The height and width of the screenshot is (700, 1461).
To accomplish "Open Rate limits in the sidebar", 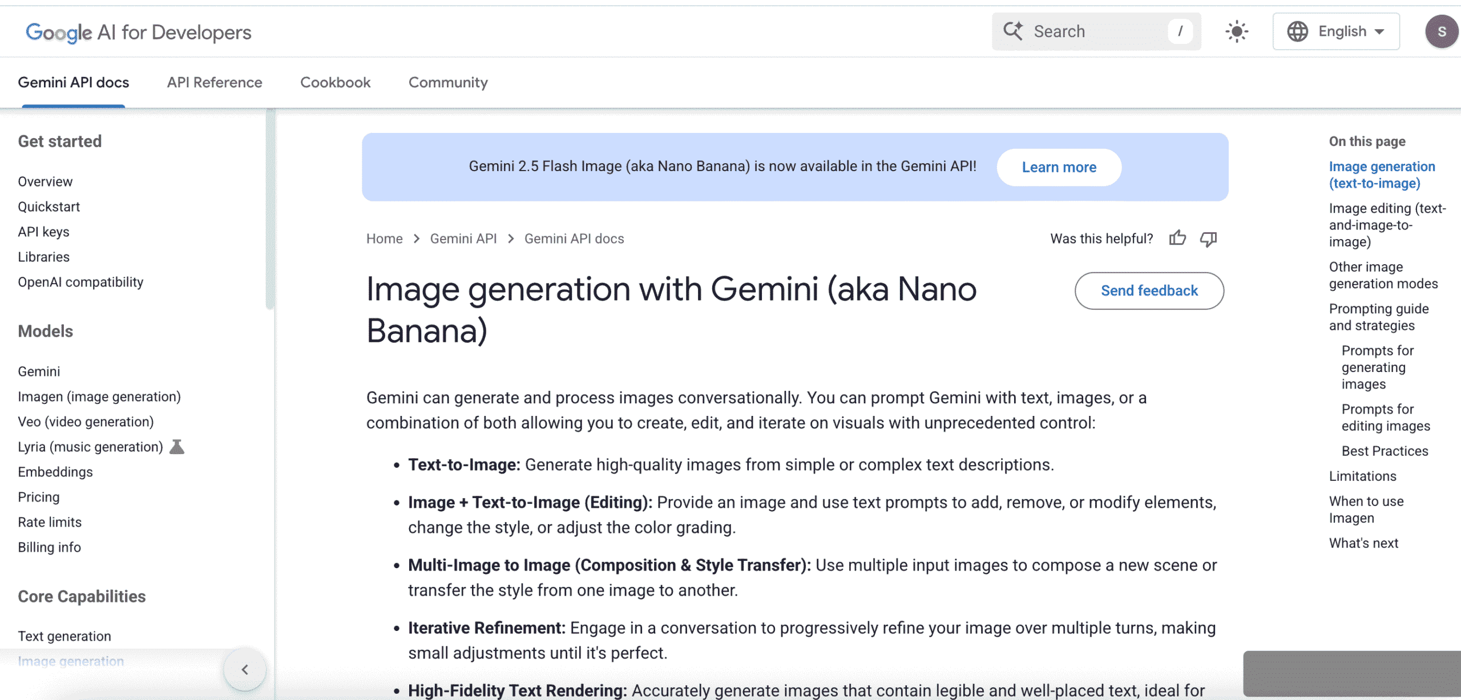I will point(50,522).
